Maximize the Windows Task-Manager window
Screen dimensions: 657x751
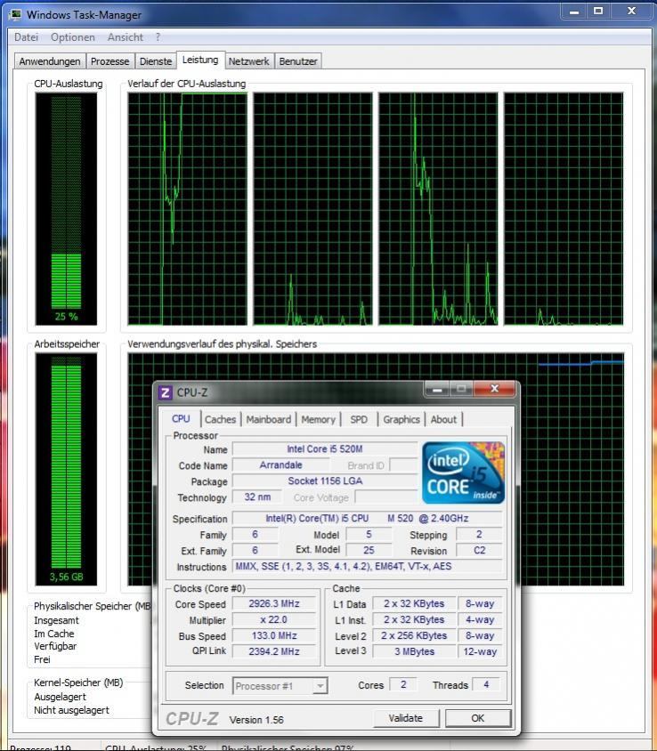click(x=598, y=11)
